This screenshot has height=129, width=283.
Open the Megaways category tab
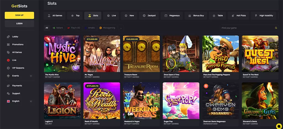(172, 16)
